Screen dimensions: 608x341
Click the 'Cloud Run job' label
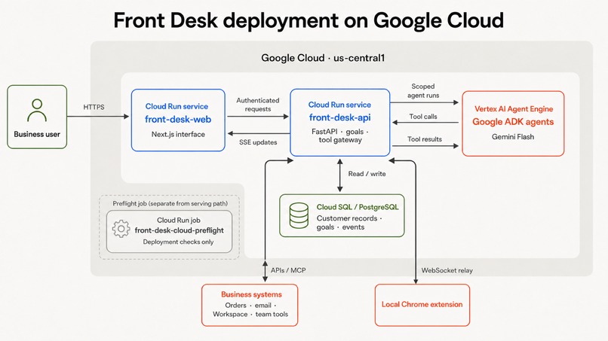[178, 221]
